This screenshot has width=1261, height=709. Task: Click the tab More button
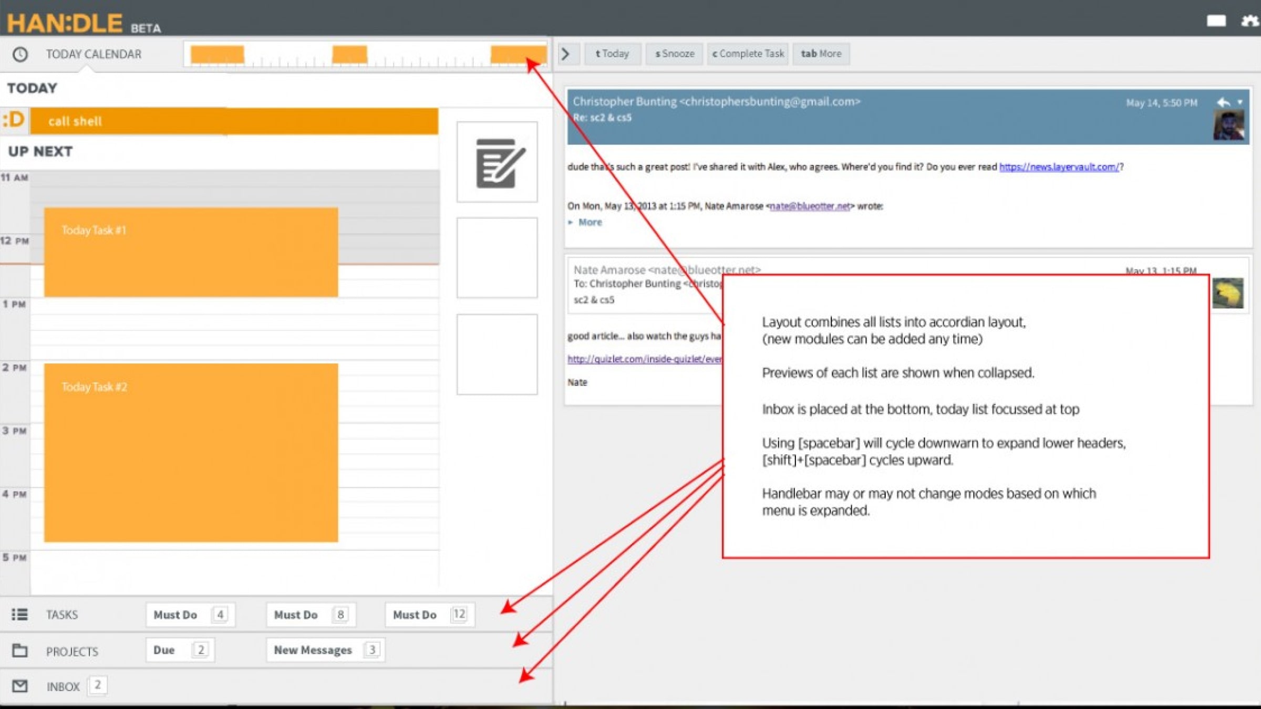pyautogui.click(x=821, y=54)
